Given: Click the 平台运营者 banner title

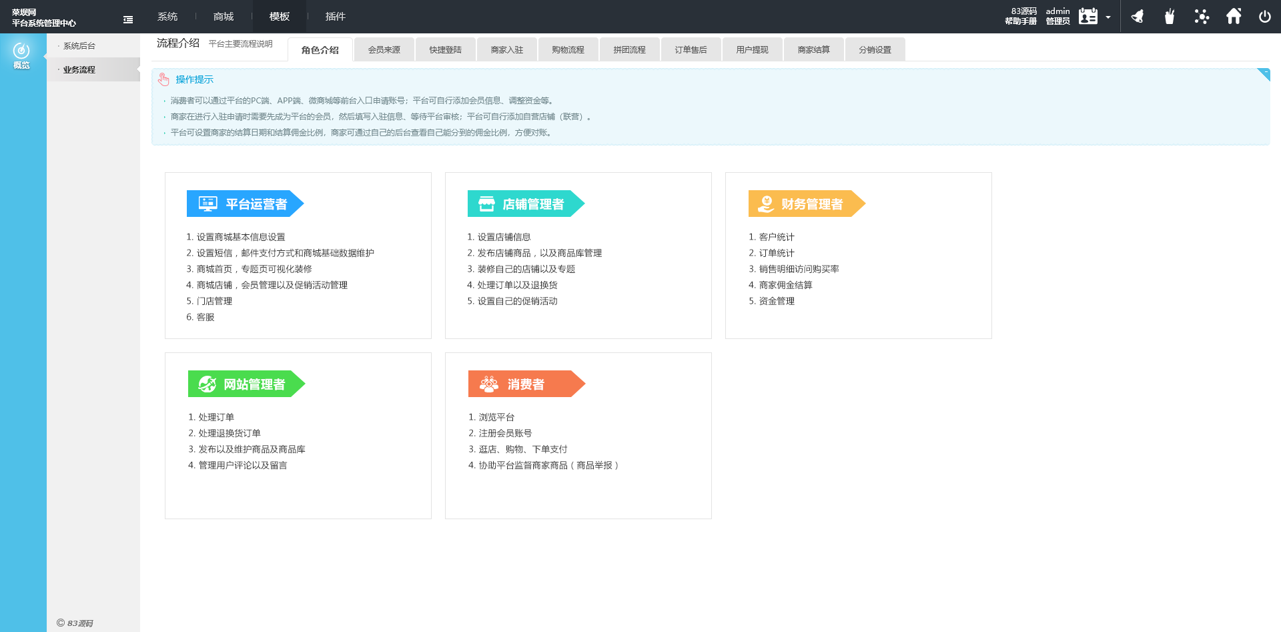Looking at the screenshot, I should [256, 204].
